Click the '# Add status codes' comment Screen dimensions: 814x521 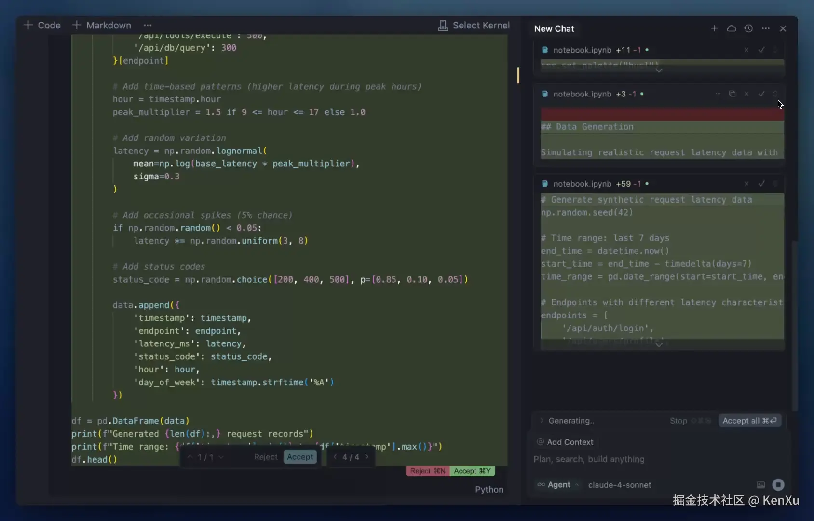159,266
